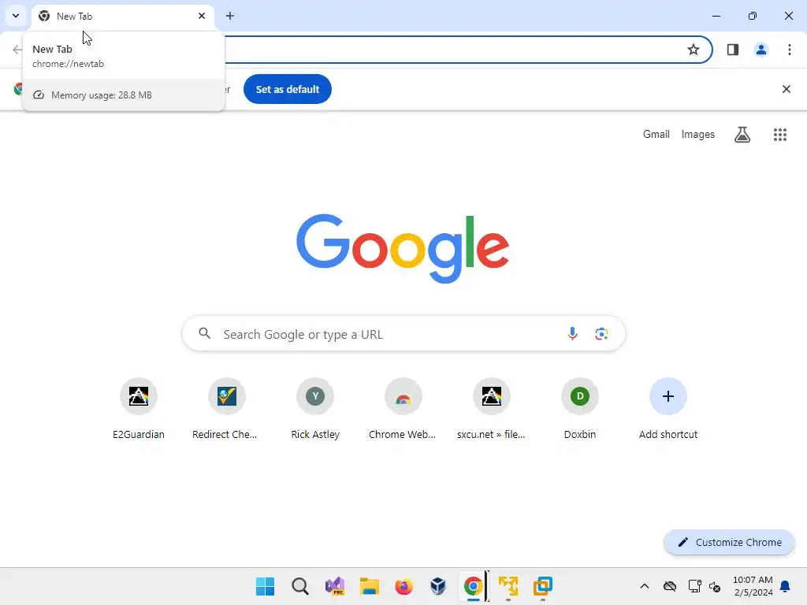807x605 pixels.
Task: Click the magnifier icon in the search box
Action: [204, 333]
